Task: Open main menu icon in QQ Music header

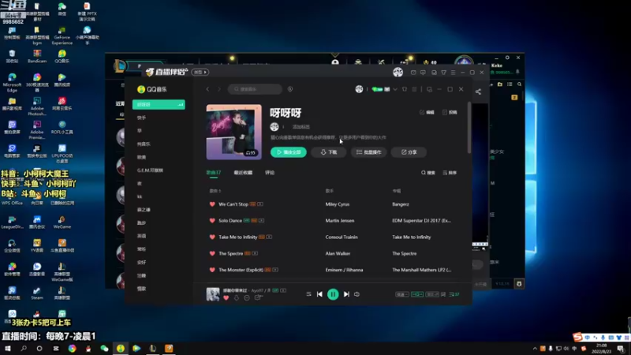Action: [x=414, y=89]
